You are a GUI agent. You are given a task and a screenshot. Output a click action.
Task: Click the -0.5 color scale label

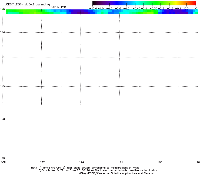coord(126,9)
